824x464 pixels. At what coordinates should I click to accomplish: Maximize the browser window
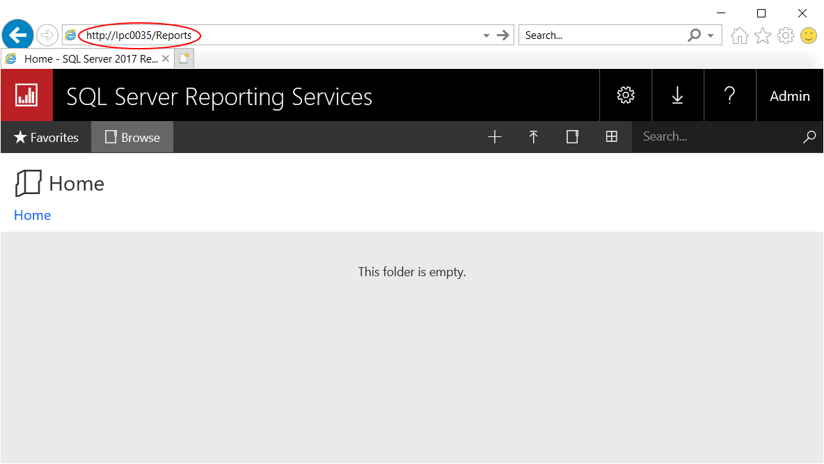(761, 13)
